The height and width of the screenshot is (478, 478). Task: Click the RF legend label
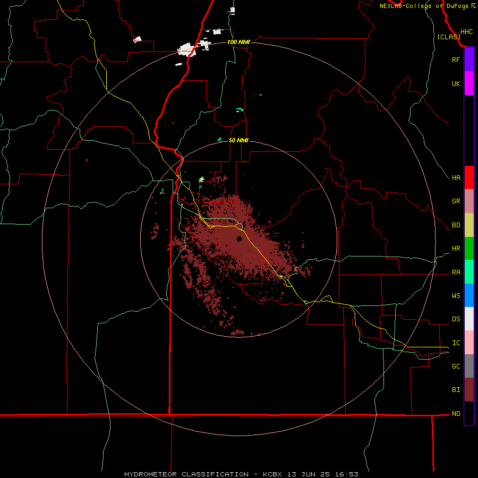pos(456,59)
